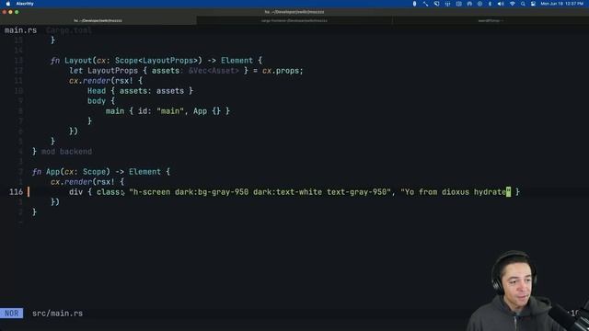
Task: Click "cx.render(rsx! {" inside App
Action: pyautogui.click(x=87, y=182)
